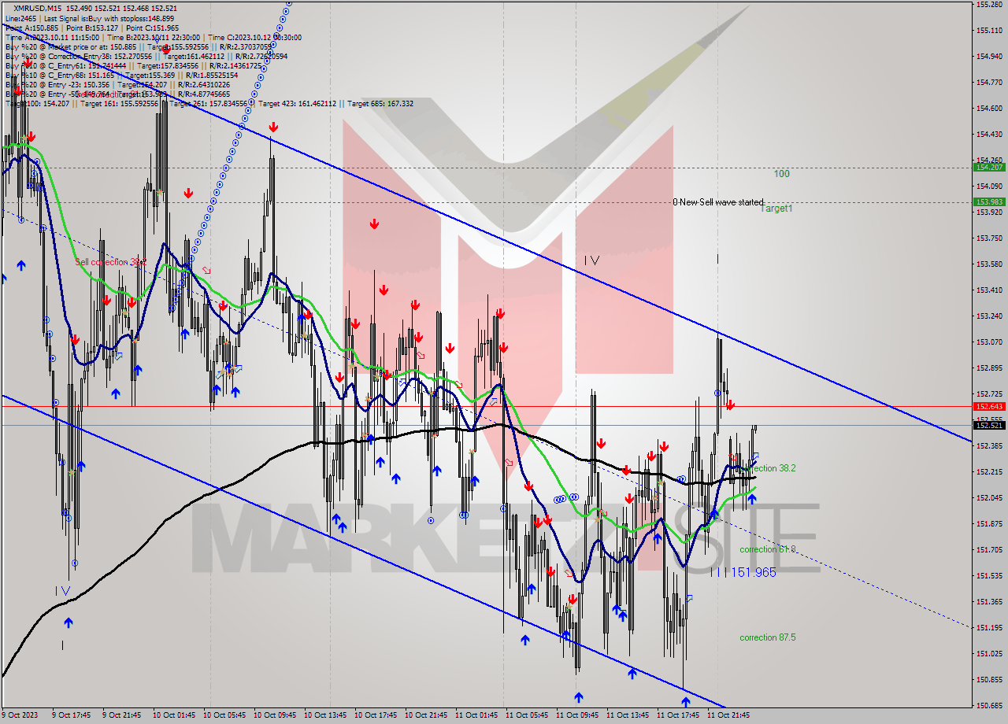Click the '11 Oct 21:45' time label
This screenshot has width=1008, height=724.
[x=729, y=715]
